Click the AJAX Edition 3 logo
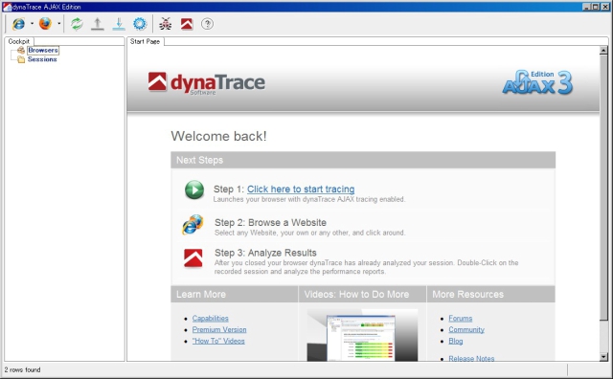Viewport: 613px width, 379px height. click(x=537, y=82)
